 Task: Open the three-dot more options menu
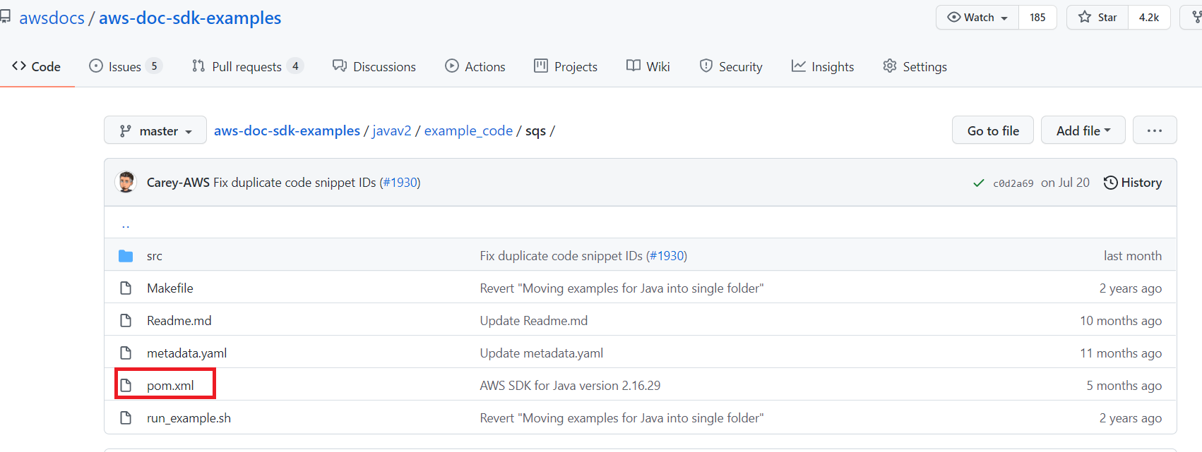click(1155, 130)
